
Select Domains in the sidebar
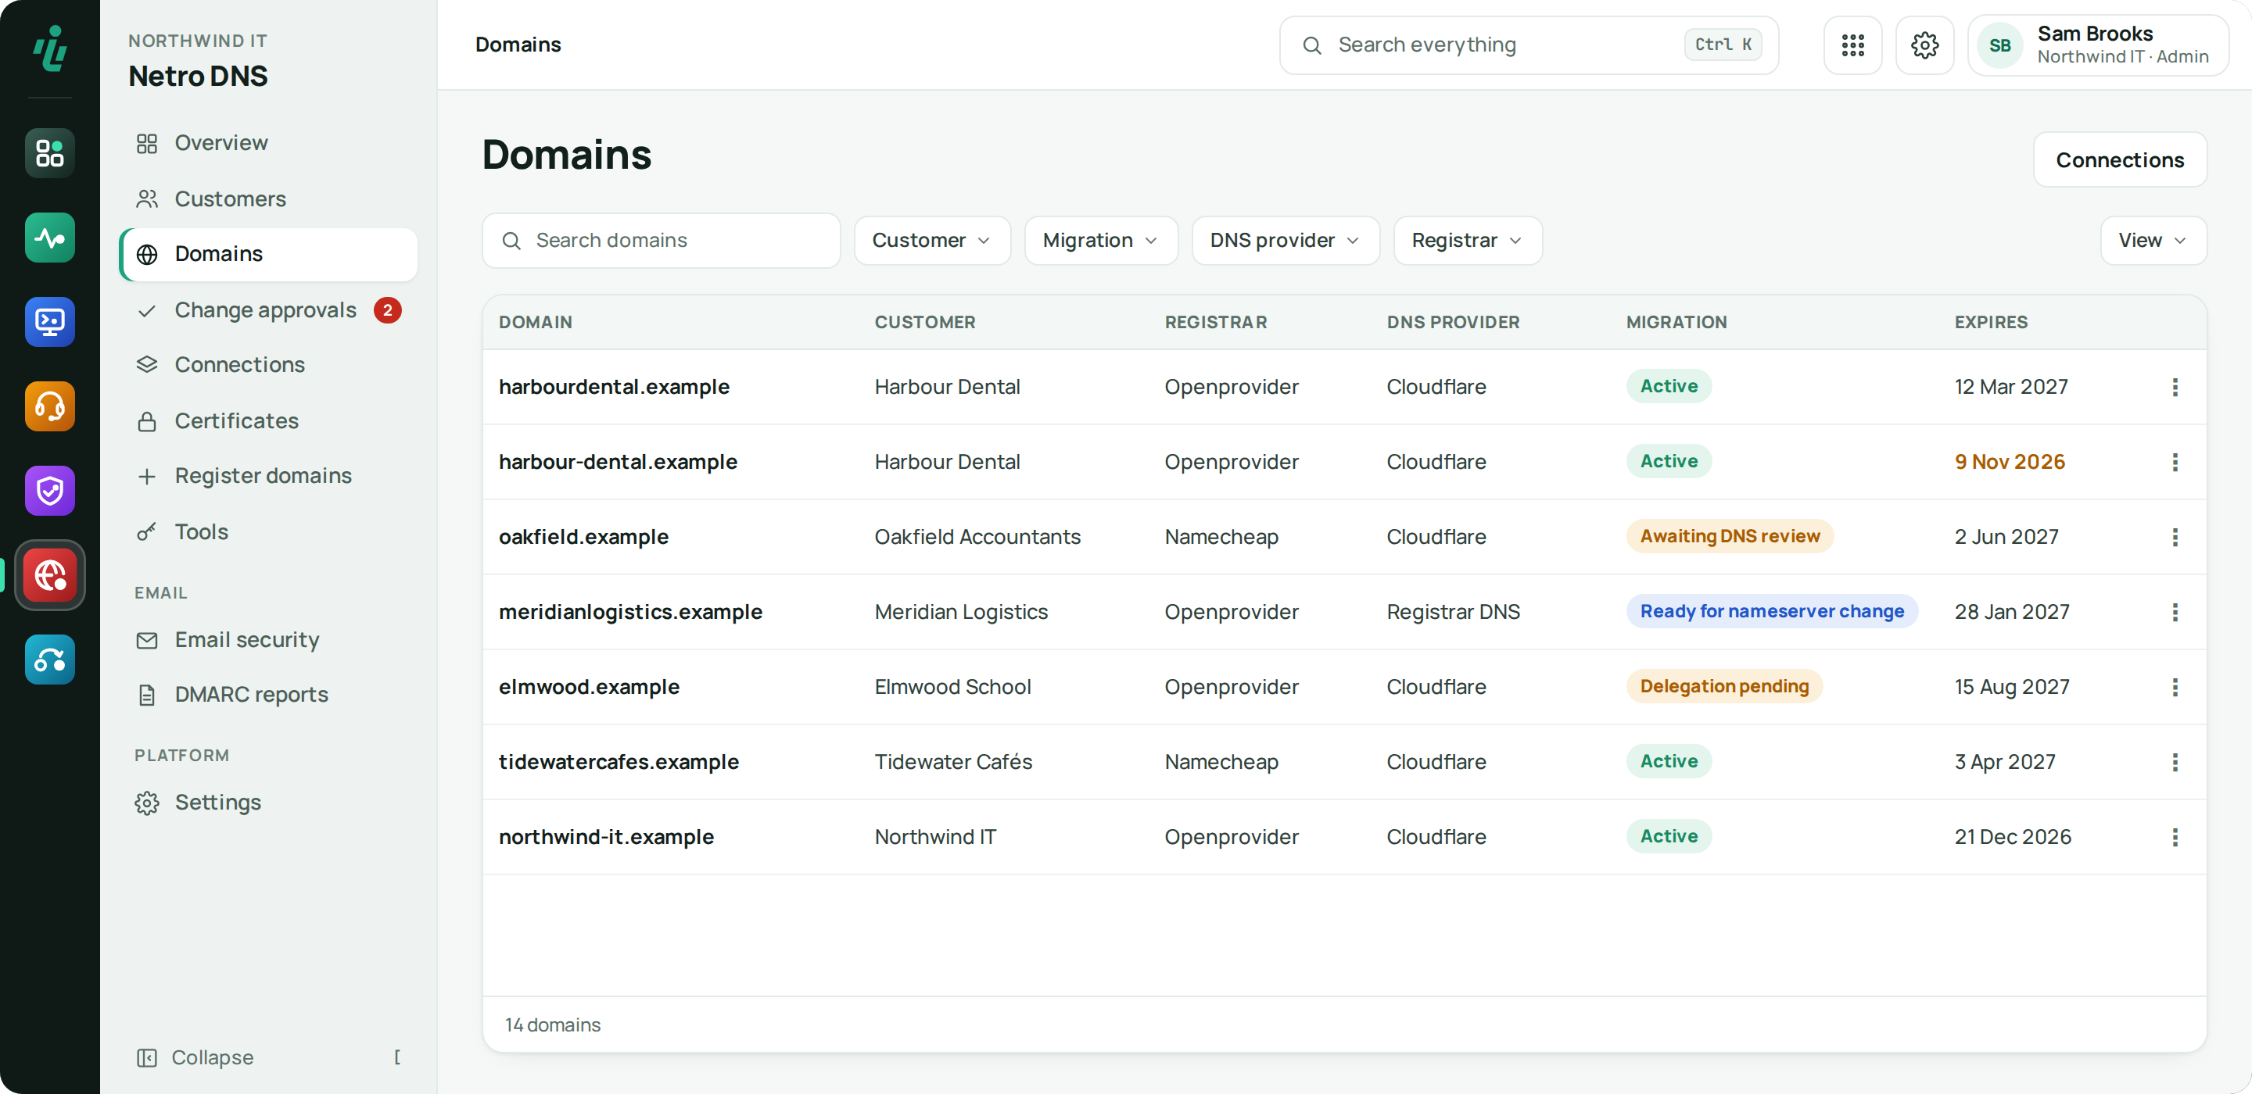pos(268,254)
